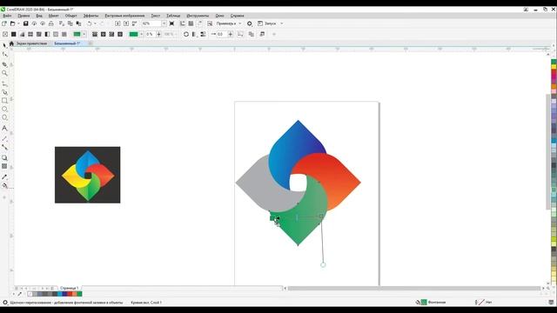Select the Text tool (letter A)
The image size is (557, 313).
[x=4, y=128]
